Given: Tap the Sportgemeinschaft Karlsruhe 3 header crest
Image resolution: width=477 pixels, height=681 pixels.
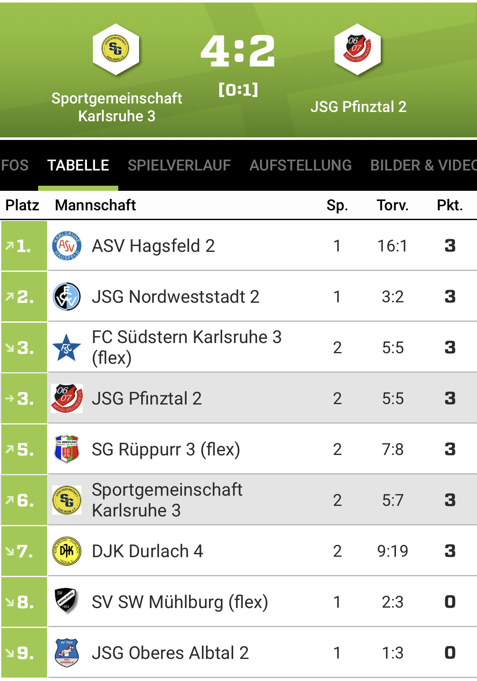Looking at the screenshot, I should click(116, 49).
